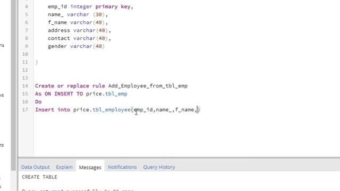Click line number 14 in the gutter

(x=25, y=86)
